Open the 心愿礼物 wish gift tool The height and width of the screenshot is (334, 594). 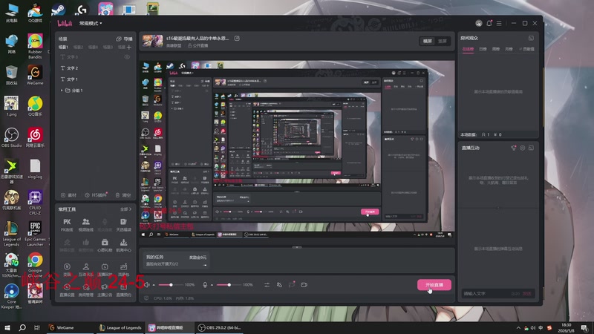[105, 245]
